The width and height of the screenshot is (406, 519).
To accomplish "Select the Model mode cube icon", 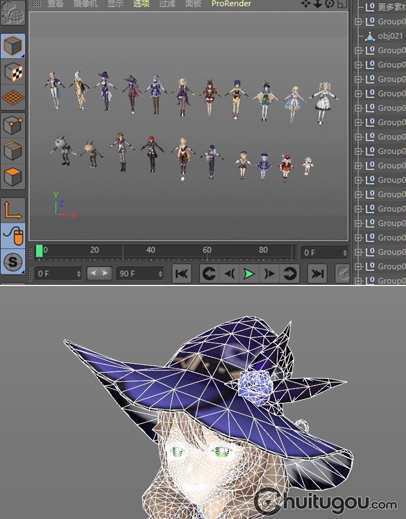I will click(x=13, y=46).
